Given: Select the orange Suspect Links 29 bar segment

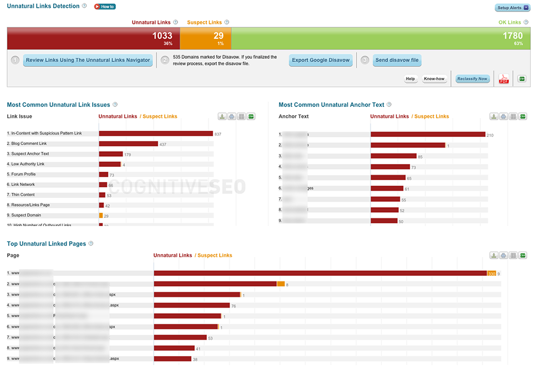Looking at the screenshot, I should [x=206, y=38].
